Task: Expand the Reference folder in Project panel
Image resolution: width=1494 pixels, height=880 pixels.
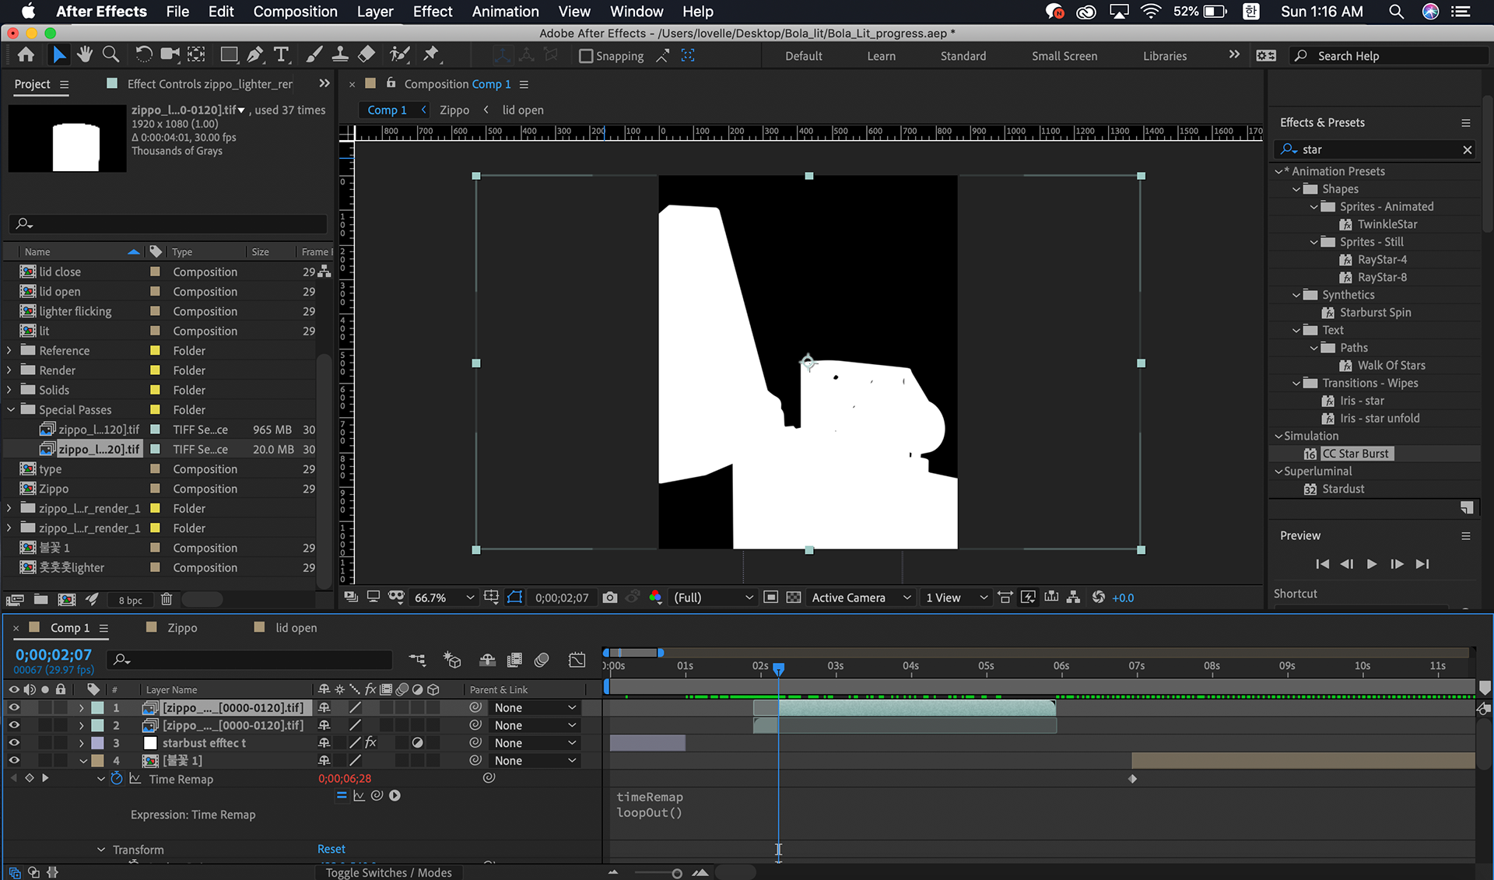Action: click(x=9, y=350)
